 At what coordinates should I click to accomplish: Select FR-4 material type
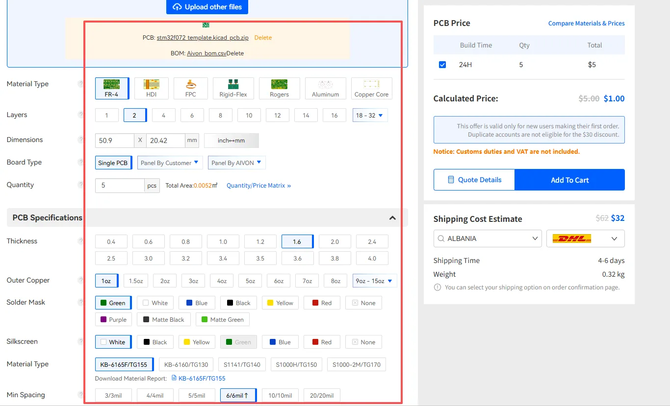[112, 88]
